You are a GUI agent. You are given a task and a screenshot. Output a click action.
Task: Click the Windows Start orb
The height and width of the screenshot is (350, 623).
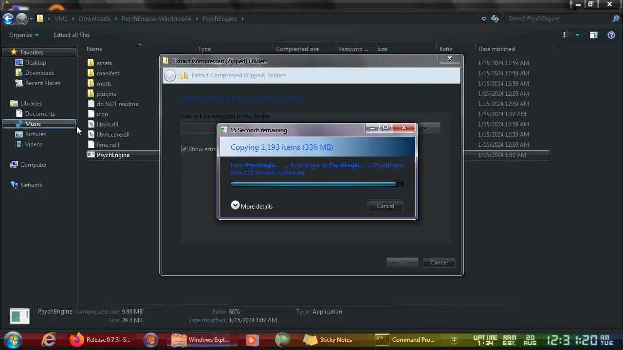point(13,339)
